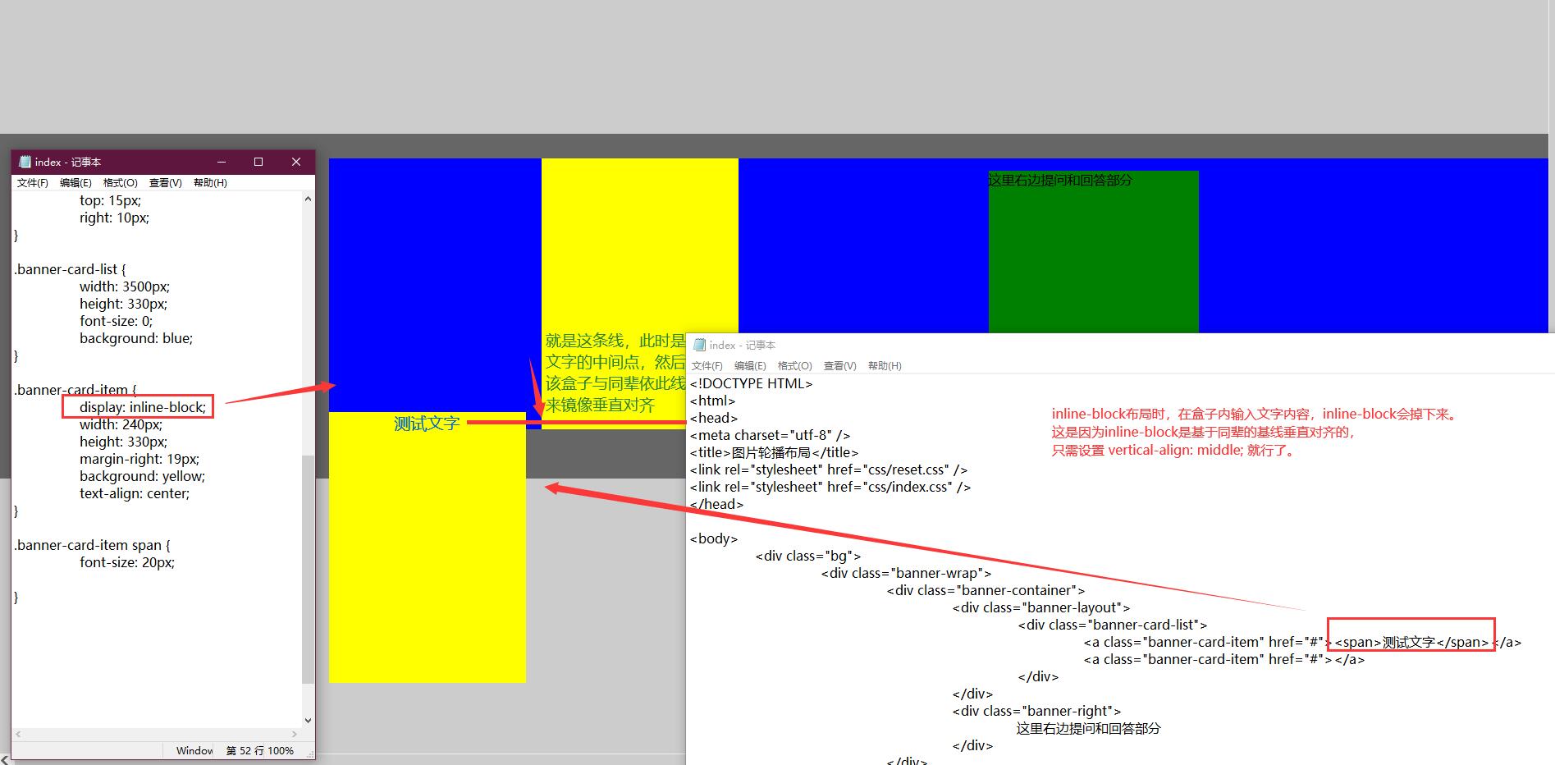The height and width of the screenshot is (765, 1555).
Task: Click '<div class="bg">' line in HTML
Action: 808,556
